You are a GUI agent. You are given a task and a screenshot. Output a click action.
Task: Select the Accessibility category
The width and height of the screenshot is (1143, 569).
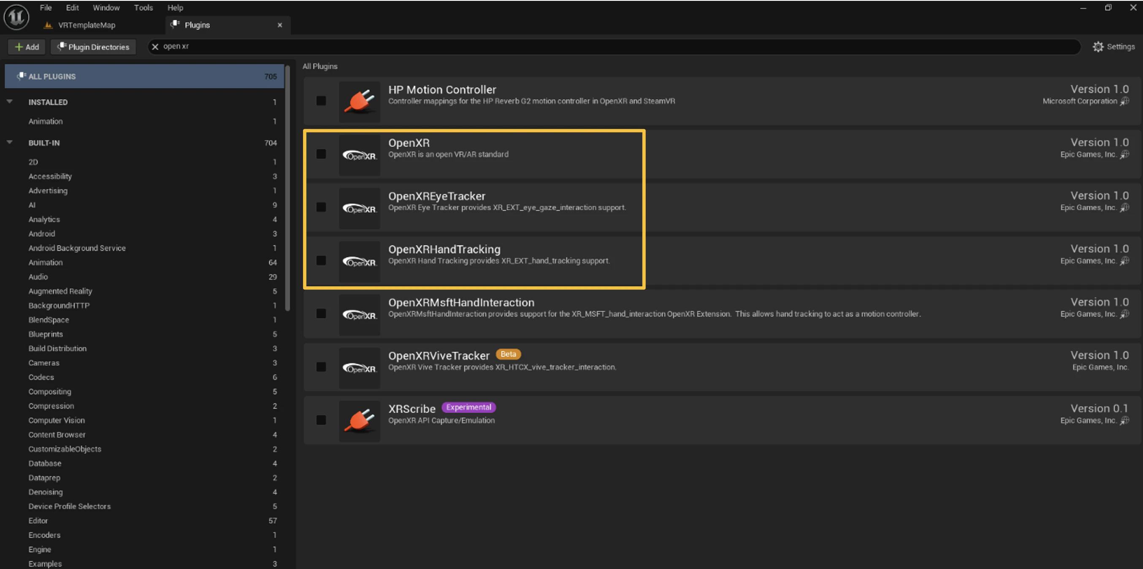(x=50, y=176)
